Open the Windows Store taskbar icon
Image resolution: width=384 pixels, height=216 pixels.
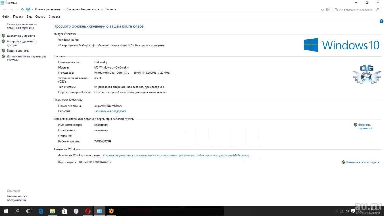(64, 211)
